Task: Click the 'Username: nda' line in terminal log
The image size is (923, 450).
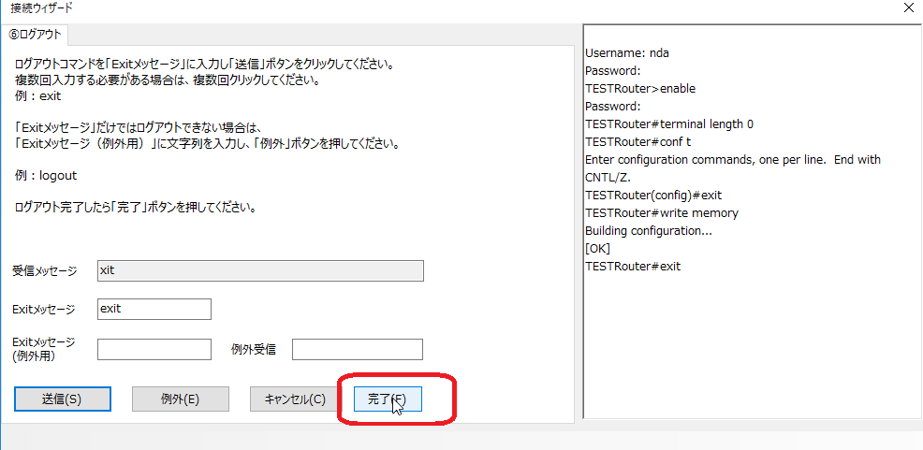Action: point(626,53)
